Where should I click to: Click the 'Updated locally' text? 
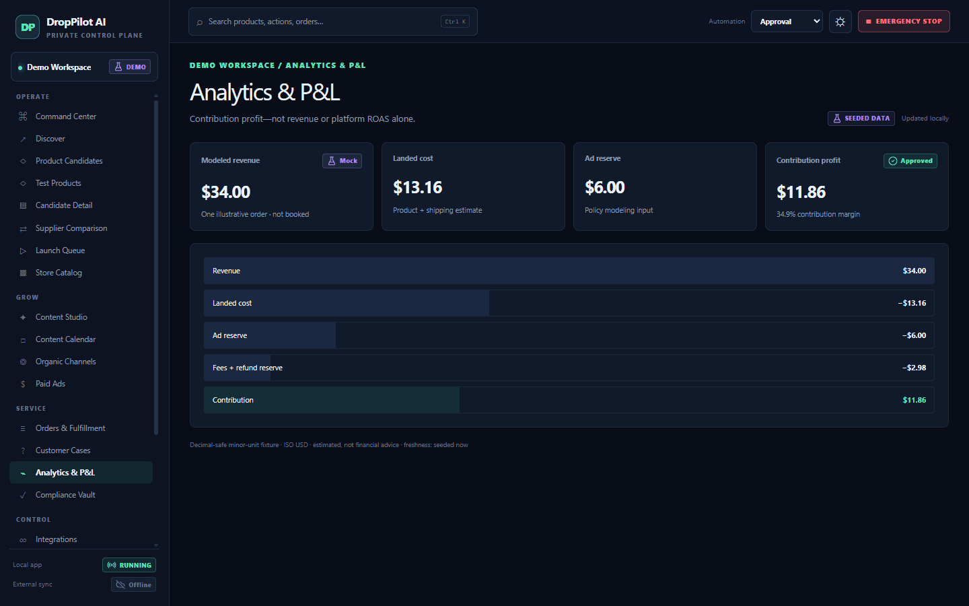[925, 119]
